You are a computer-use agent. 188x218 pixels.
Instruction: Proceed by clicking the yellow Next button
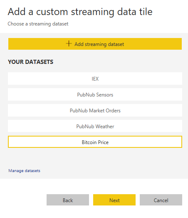[x=114, y=200]
